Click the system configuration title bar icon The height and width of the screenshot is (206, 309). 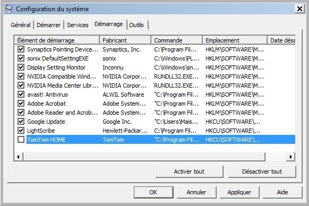coord(9,8)
